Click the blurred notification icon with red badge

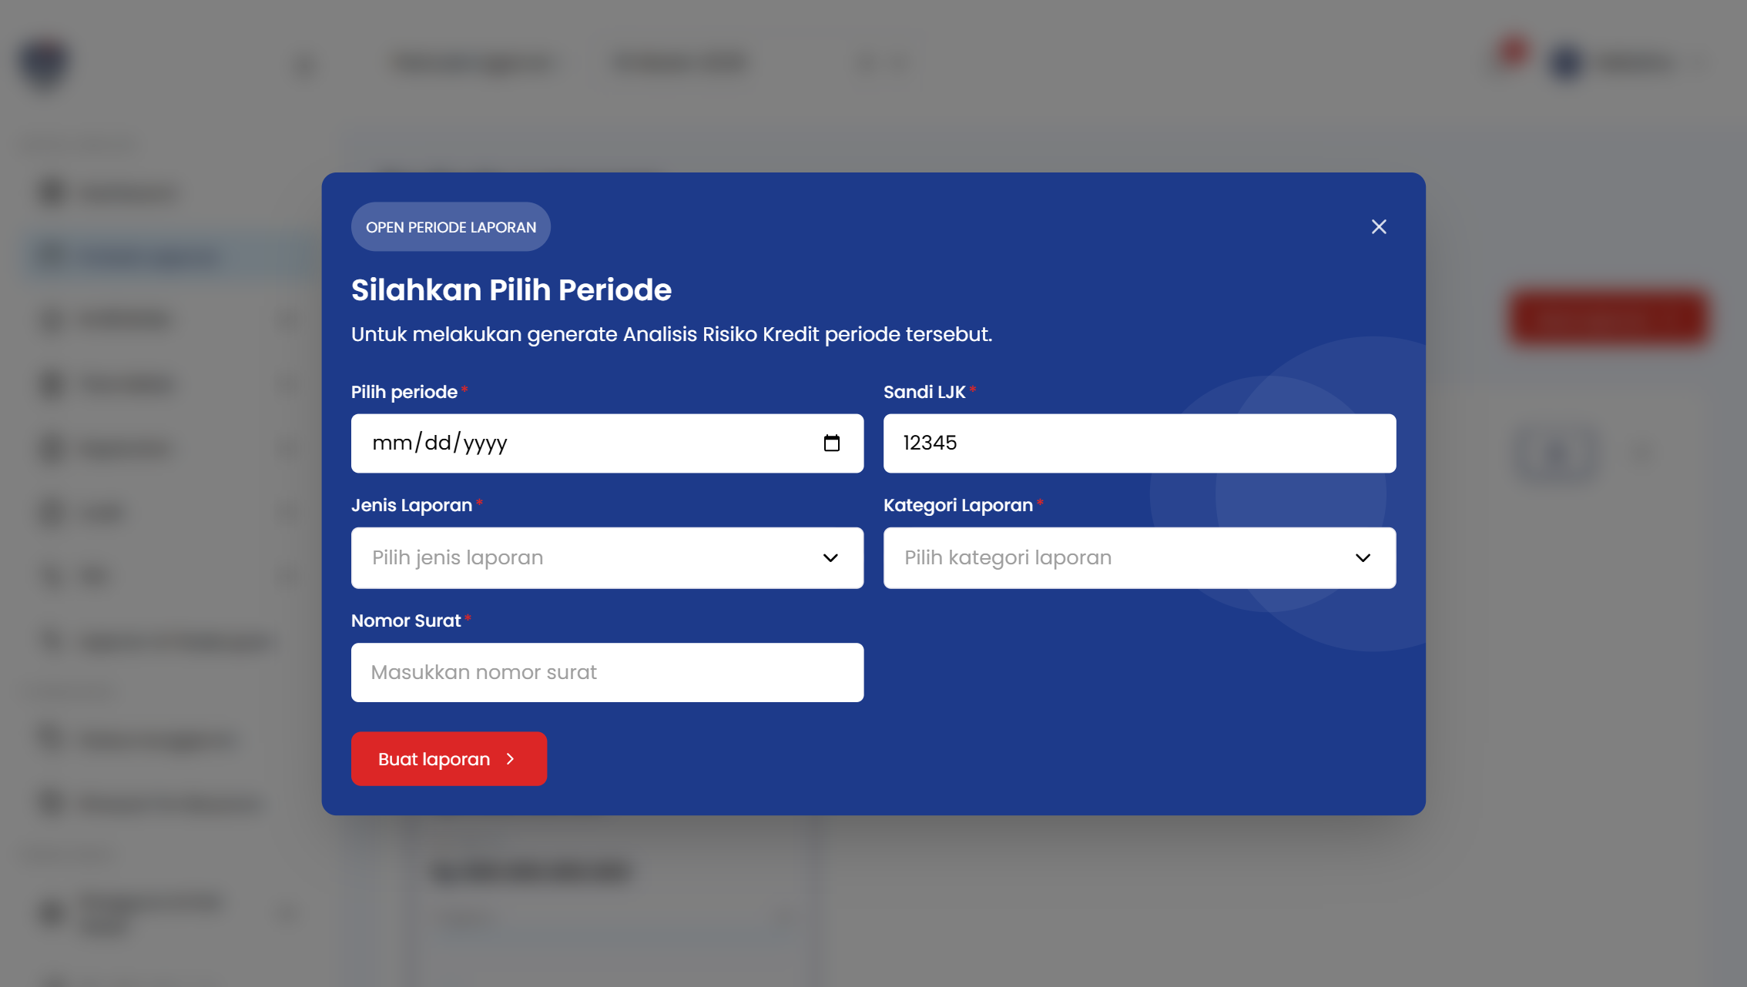click(x=1510, y=55)
